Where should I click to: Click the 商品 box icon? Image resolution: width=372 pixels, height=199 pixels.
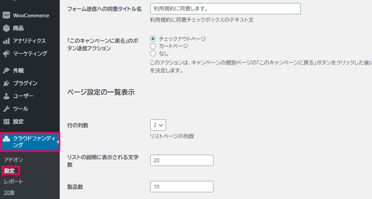pos(6,28)
